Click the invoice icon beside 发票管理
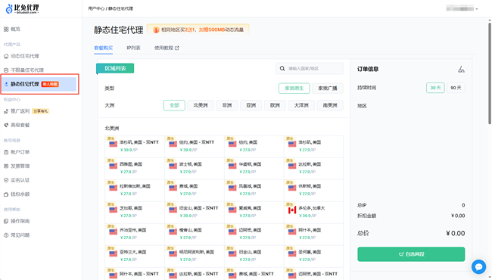Screen dimensions: 492x280 click(6, 166)
